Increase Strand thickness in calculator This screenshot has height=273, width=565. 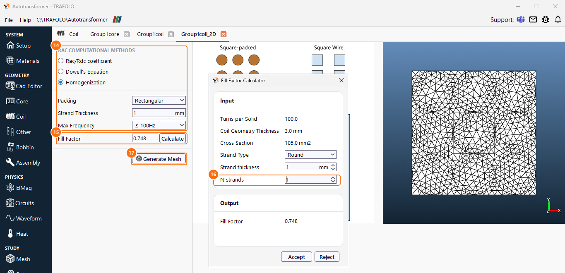pyautogui.click(x=333, y=165)
